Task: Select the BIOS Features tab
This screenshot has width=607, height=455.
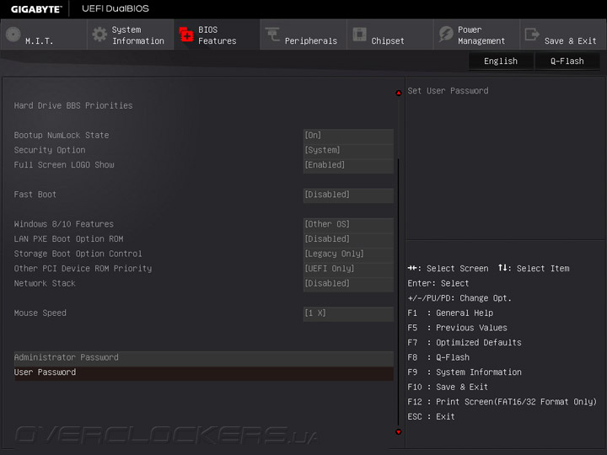Action: pyautogui.click(x=217, y=35)
